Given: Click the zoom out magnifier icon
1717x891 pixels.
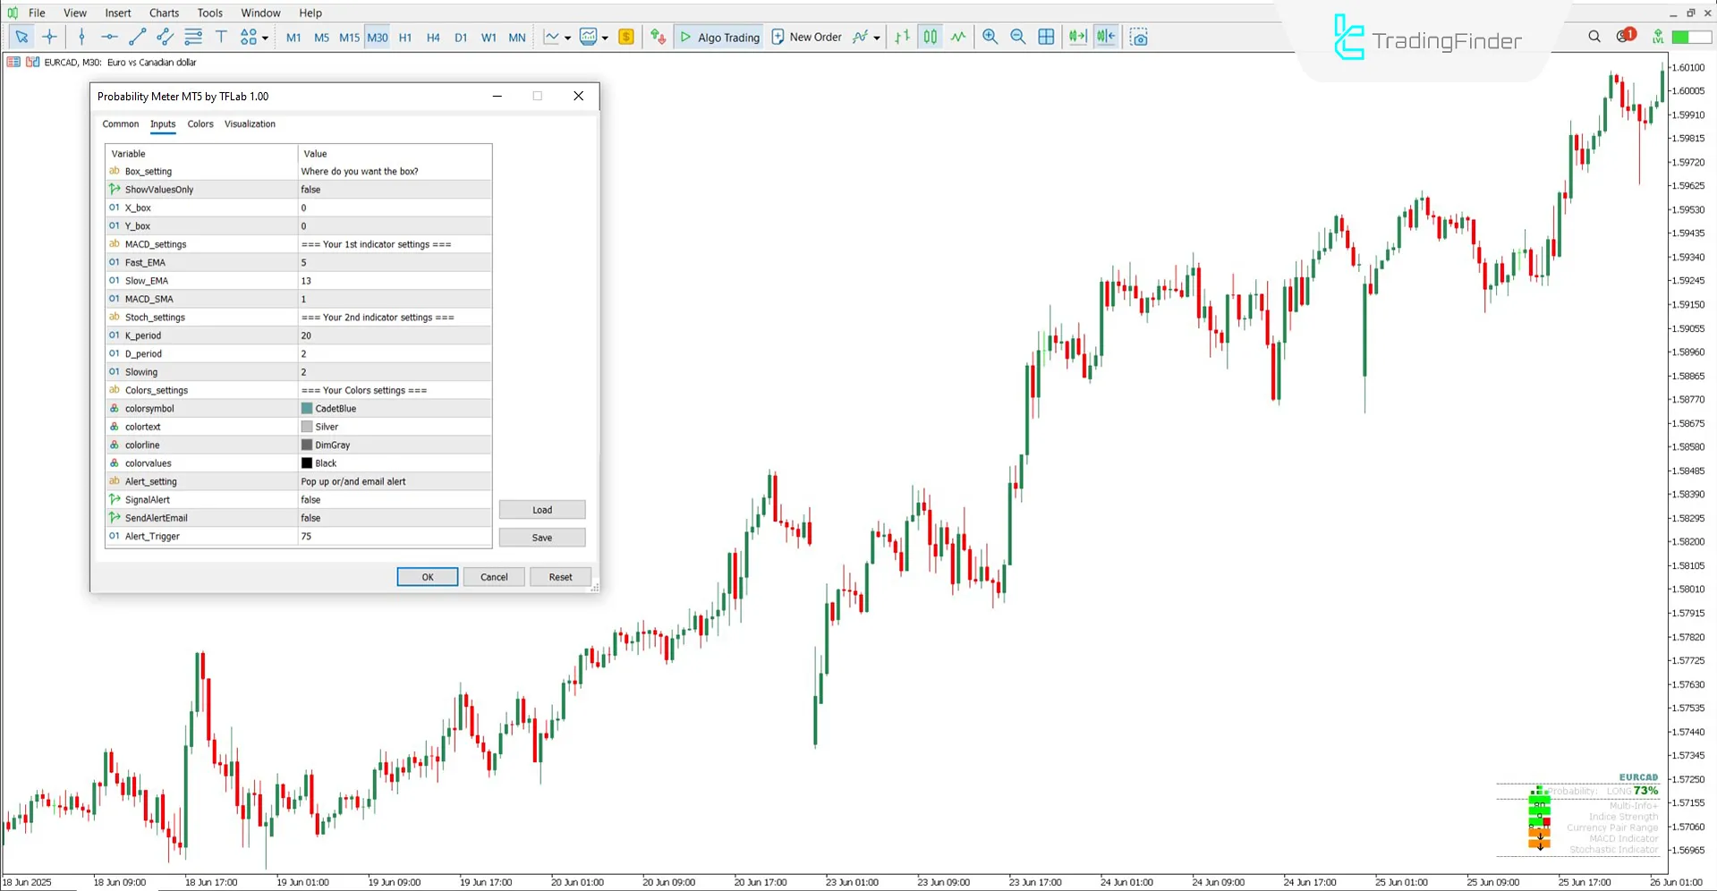Looking at the screenshot, I should (x=1017, y=37).
